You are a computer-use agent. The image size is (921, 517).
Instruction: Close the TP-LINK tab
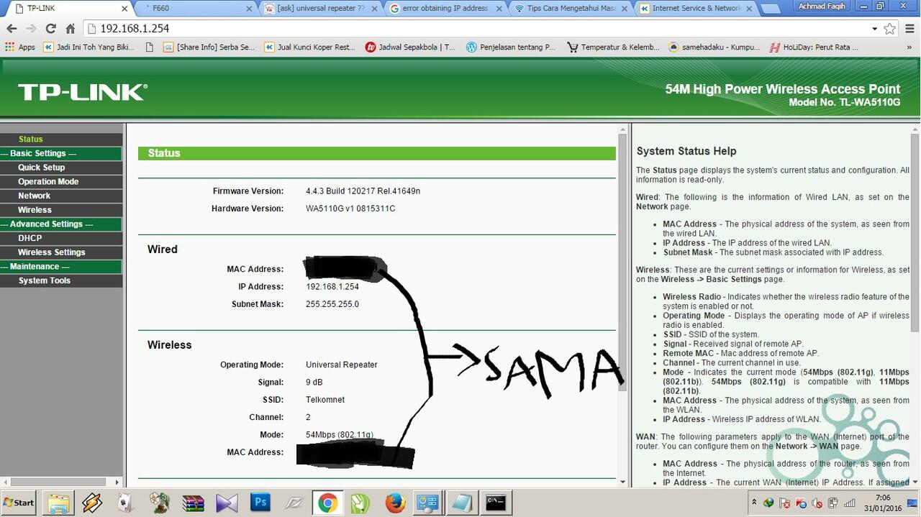click(x=125, y=9)
